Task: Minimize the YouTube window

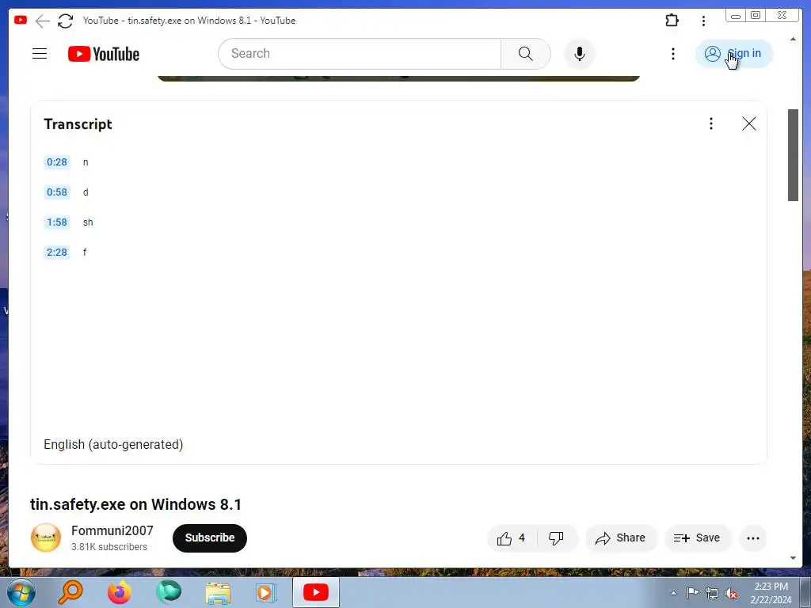Action: 736,16
